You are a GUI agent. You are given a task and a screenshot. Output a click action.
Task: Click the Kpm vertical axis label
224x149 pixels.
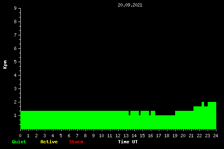point(5,65)
